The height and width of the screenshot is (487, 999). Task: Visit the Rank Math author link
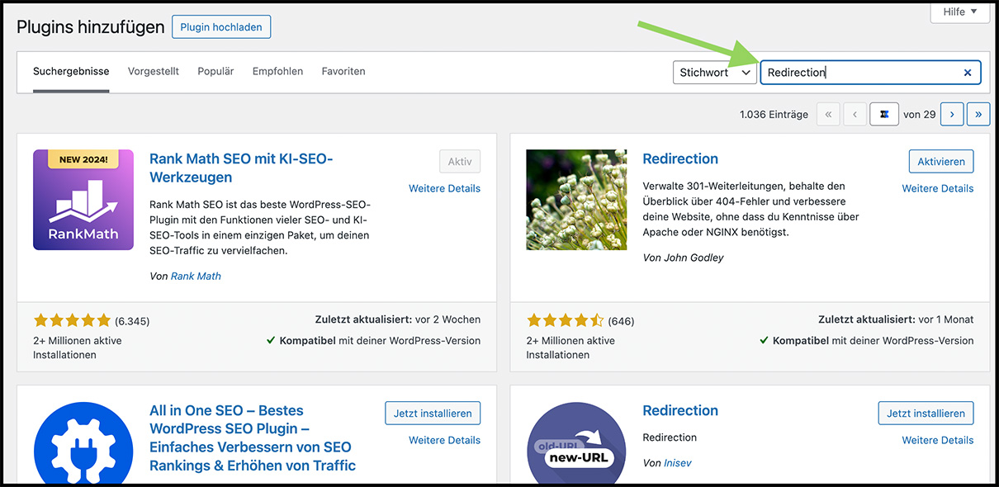click(196, 277)
